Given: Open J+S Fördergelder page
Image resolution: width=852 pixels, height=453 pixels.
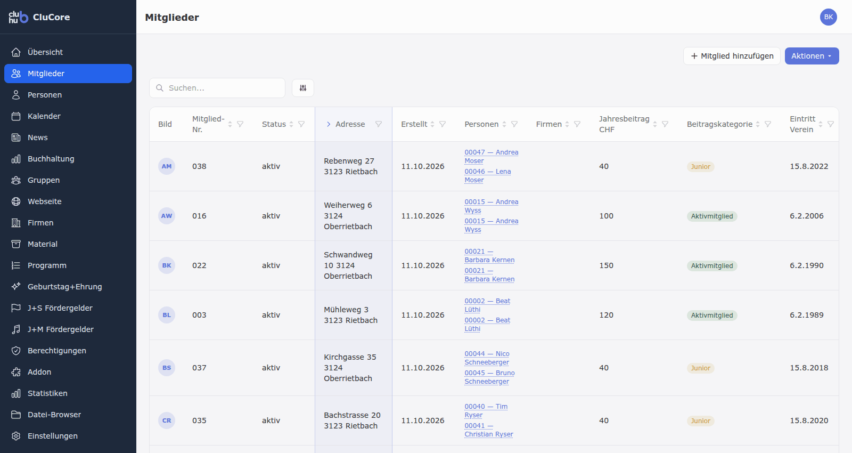Looking at the screenshot, I should coord(68,308).
